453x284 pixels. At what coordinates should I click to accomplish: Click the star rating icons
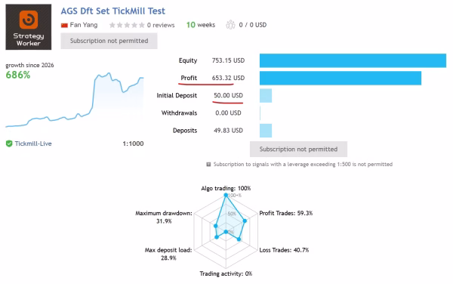click(127, 25)
